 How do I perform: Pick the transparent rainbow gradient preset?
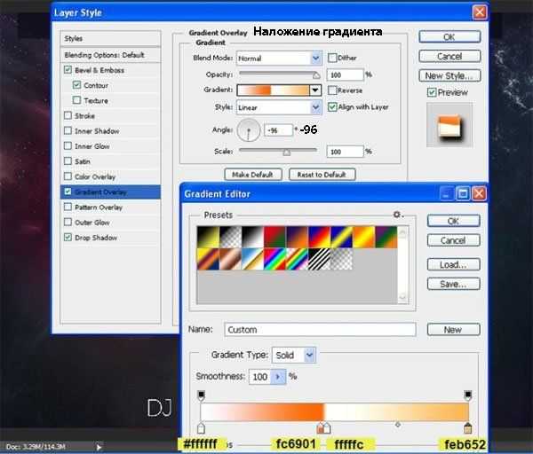[297, 259]
